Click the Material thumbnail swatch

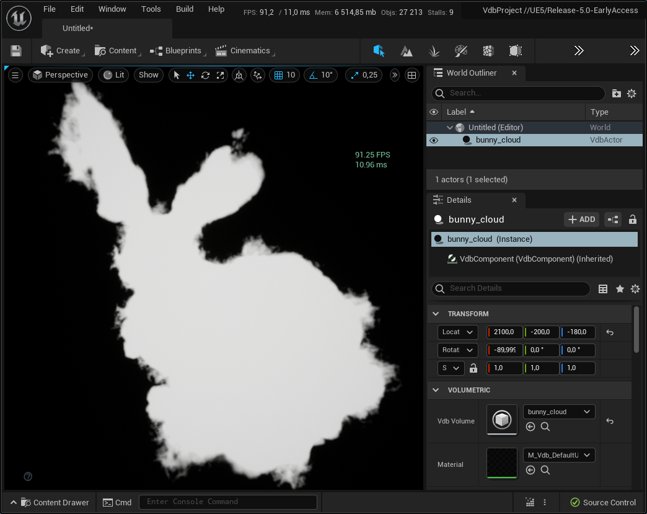click(501, 463)
